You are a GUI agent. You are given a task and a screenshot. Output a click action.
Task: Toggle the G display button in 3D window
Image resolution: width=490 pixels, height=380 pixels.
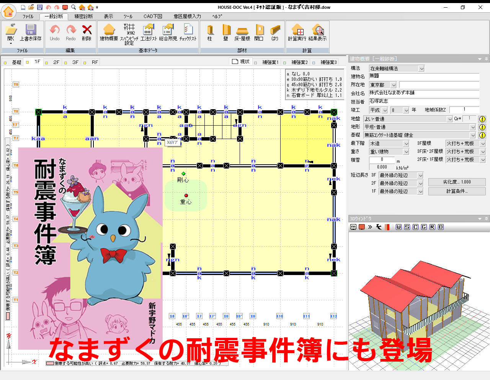(x=424, y=227)
